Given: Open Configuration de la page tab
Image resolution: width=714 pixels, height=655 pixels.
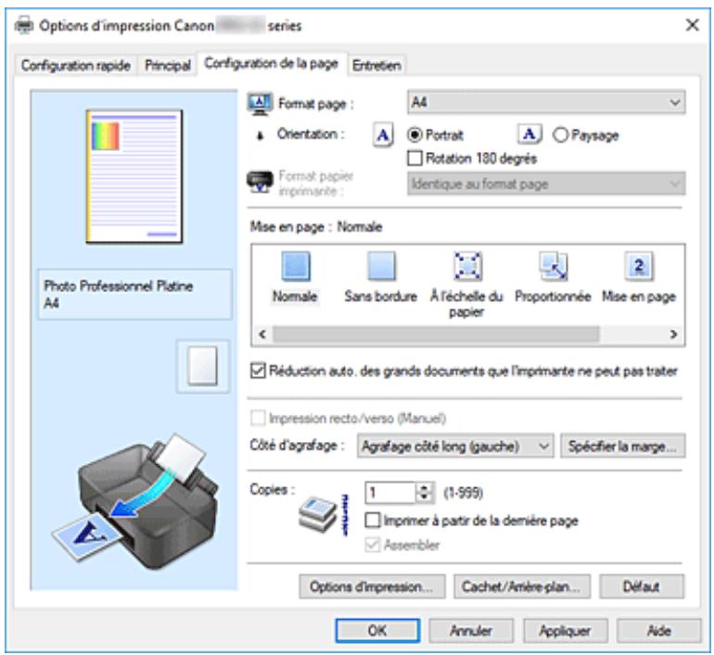Looking at the screenshot, I should point(272,63).
